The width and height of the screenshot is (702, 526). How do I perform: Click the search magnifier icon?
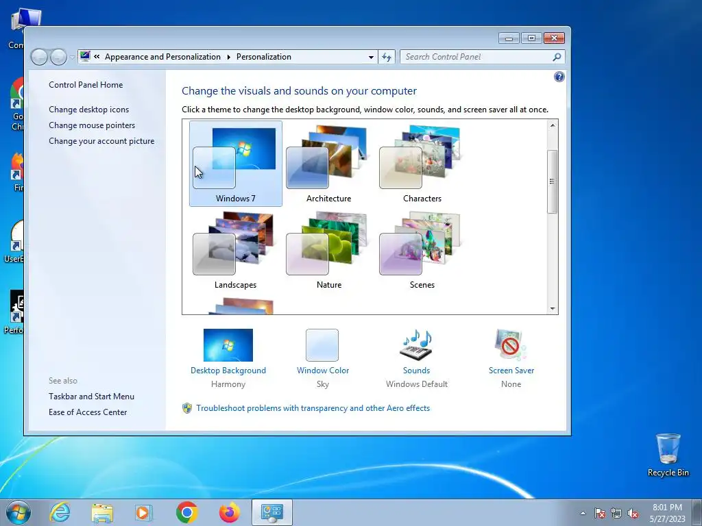tap(557, 57)
